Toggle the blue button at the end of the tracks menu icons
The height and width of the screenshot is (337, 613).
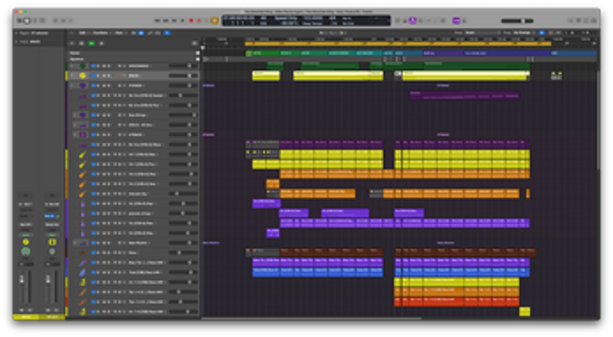tap(167, 33)
